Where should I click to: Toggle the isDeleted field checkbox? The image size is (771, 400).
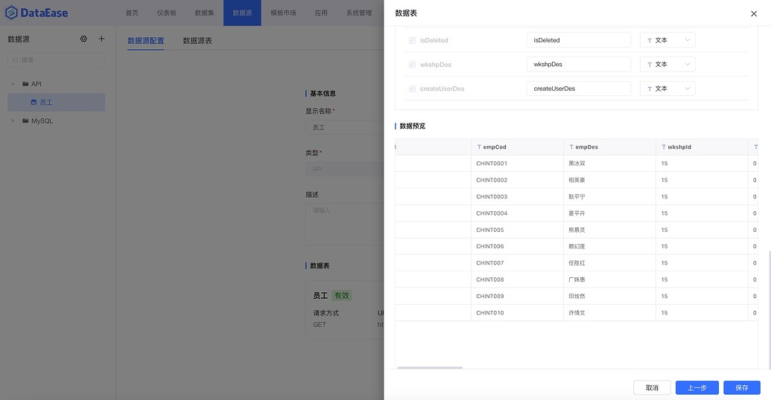pyautogui.click(x=412, y=40)
